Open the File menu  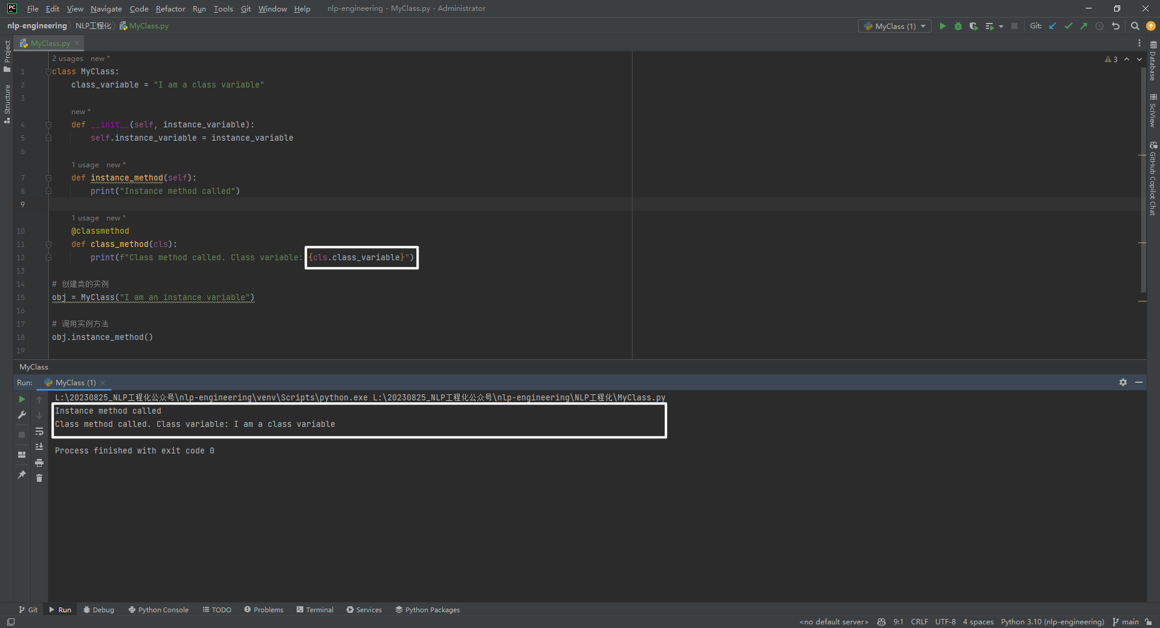[33, 8]
